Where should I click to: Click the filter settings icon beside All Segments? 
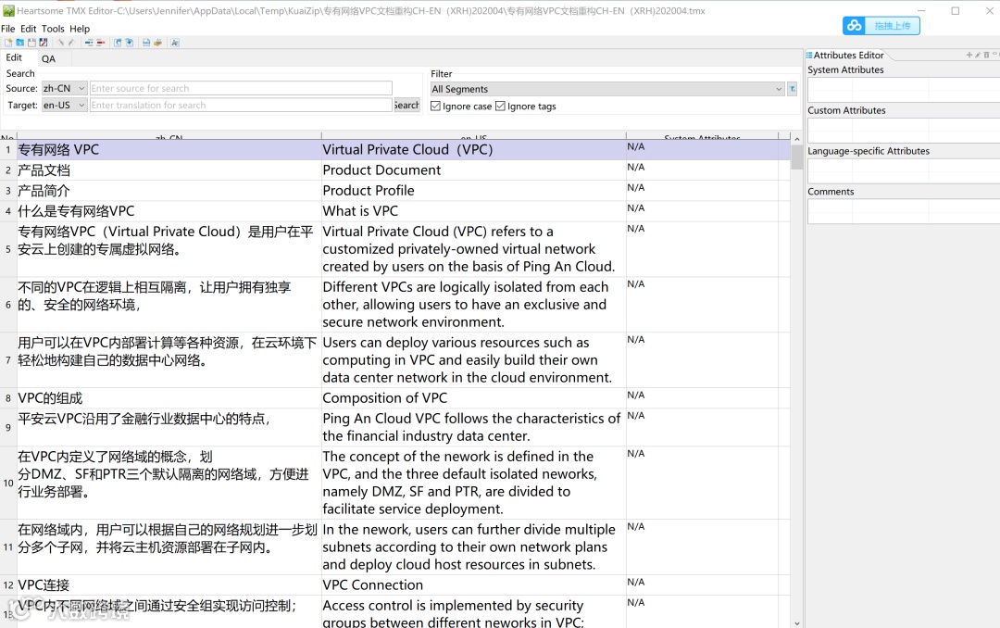click(792, 89)
